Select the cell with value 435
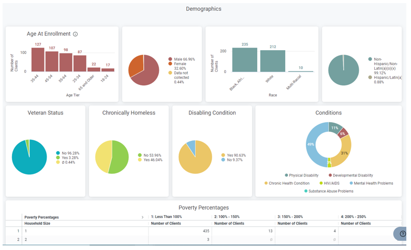The image size is (411, 250). click(180, 231)
